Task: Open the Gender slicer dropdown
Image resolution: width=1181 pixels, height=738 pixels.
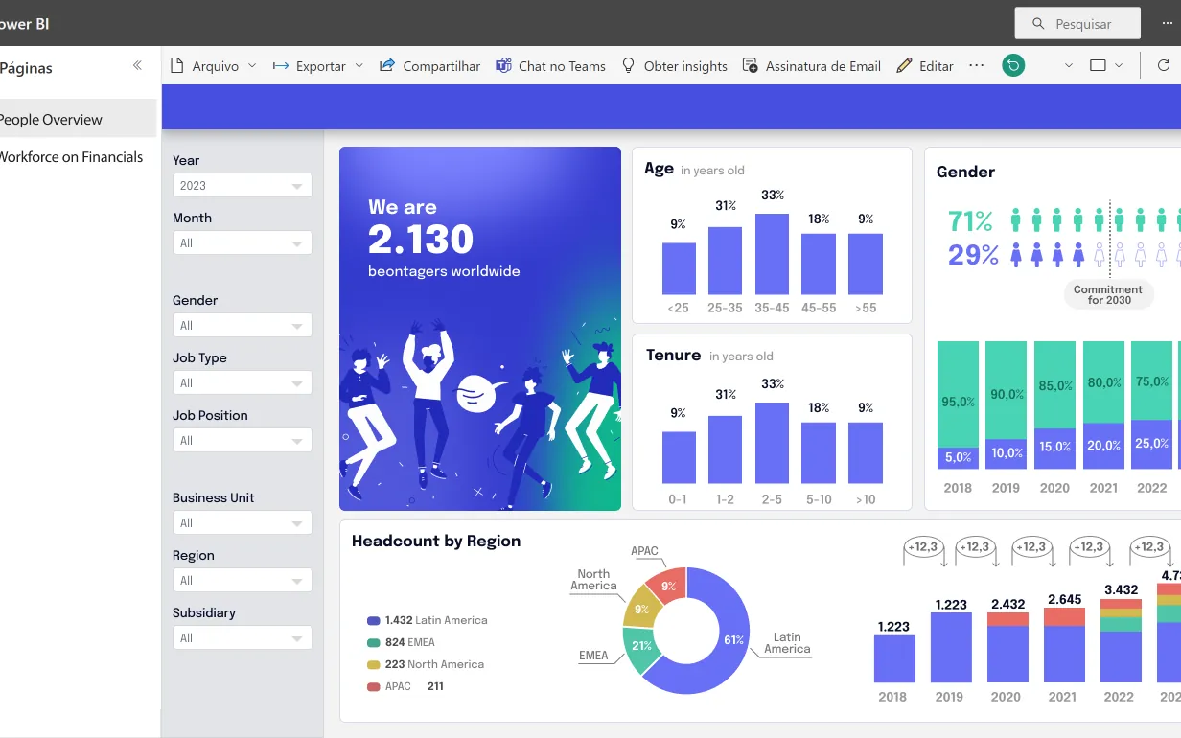Action: [243, 326]
